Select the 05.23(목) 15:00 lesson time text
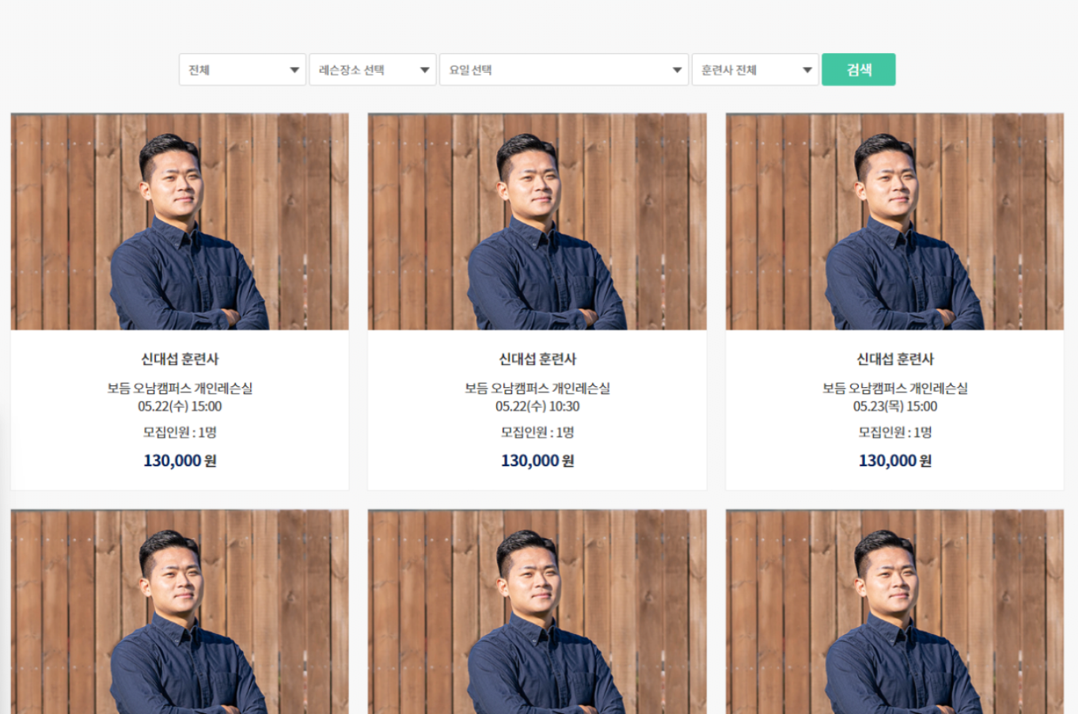Image resolution: width=1078 pixels, height=714 pixels. coord(895,406)
